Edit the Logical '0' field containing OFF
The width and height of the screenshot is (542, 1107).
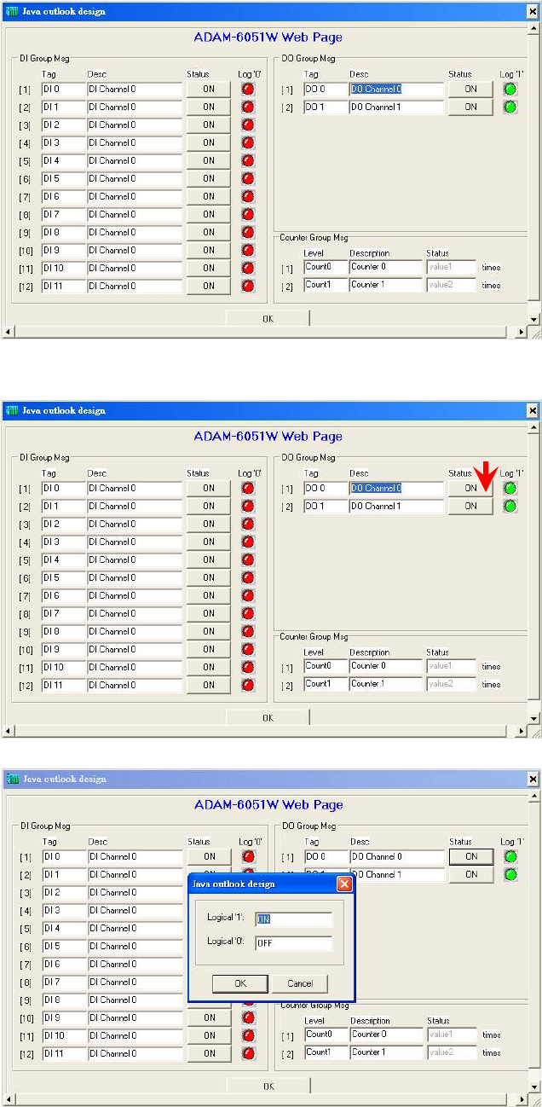[294, 943]
